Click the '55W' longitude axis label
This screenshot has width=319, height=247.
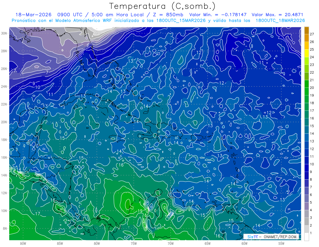(x=282, y=244)
